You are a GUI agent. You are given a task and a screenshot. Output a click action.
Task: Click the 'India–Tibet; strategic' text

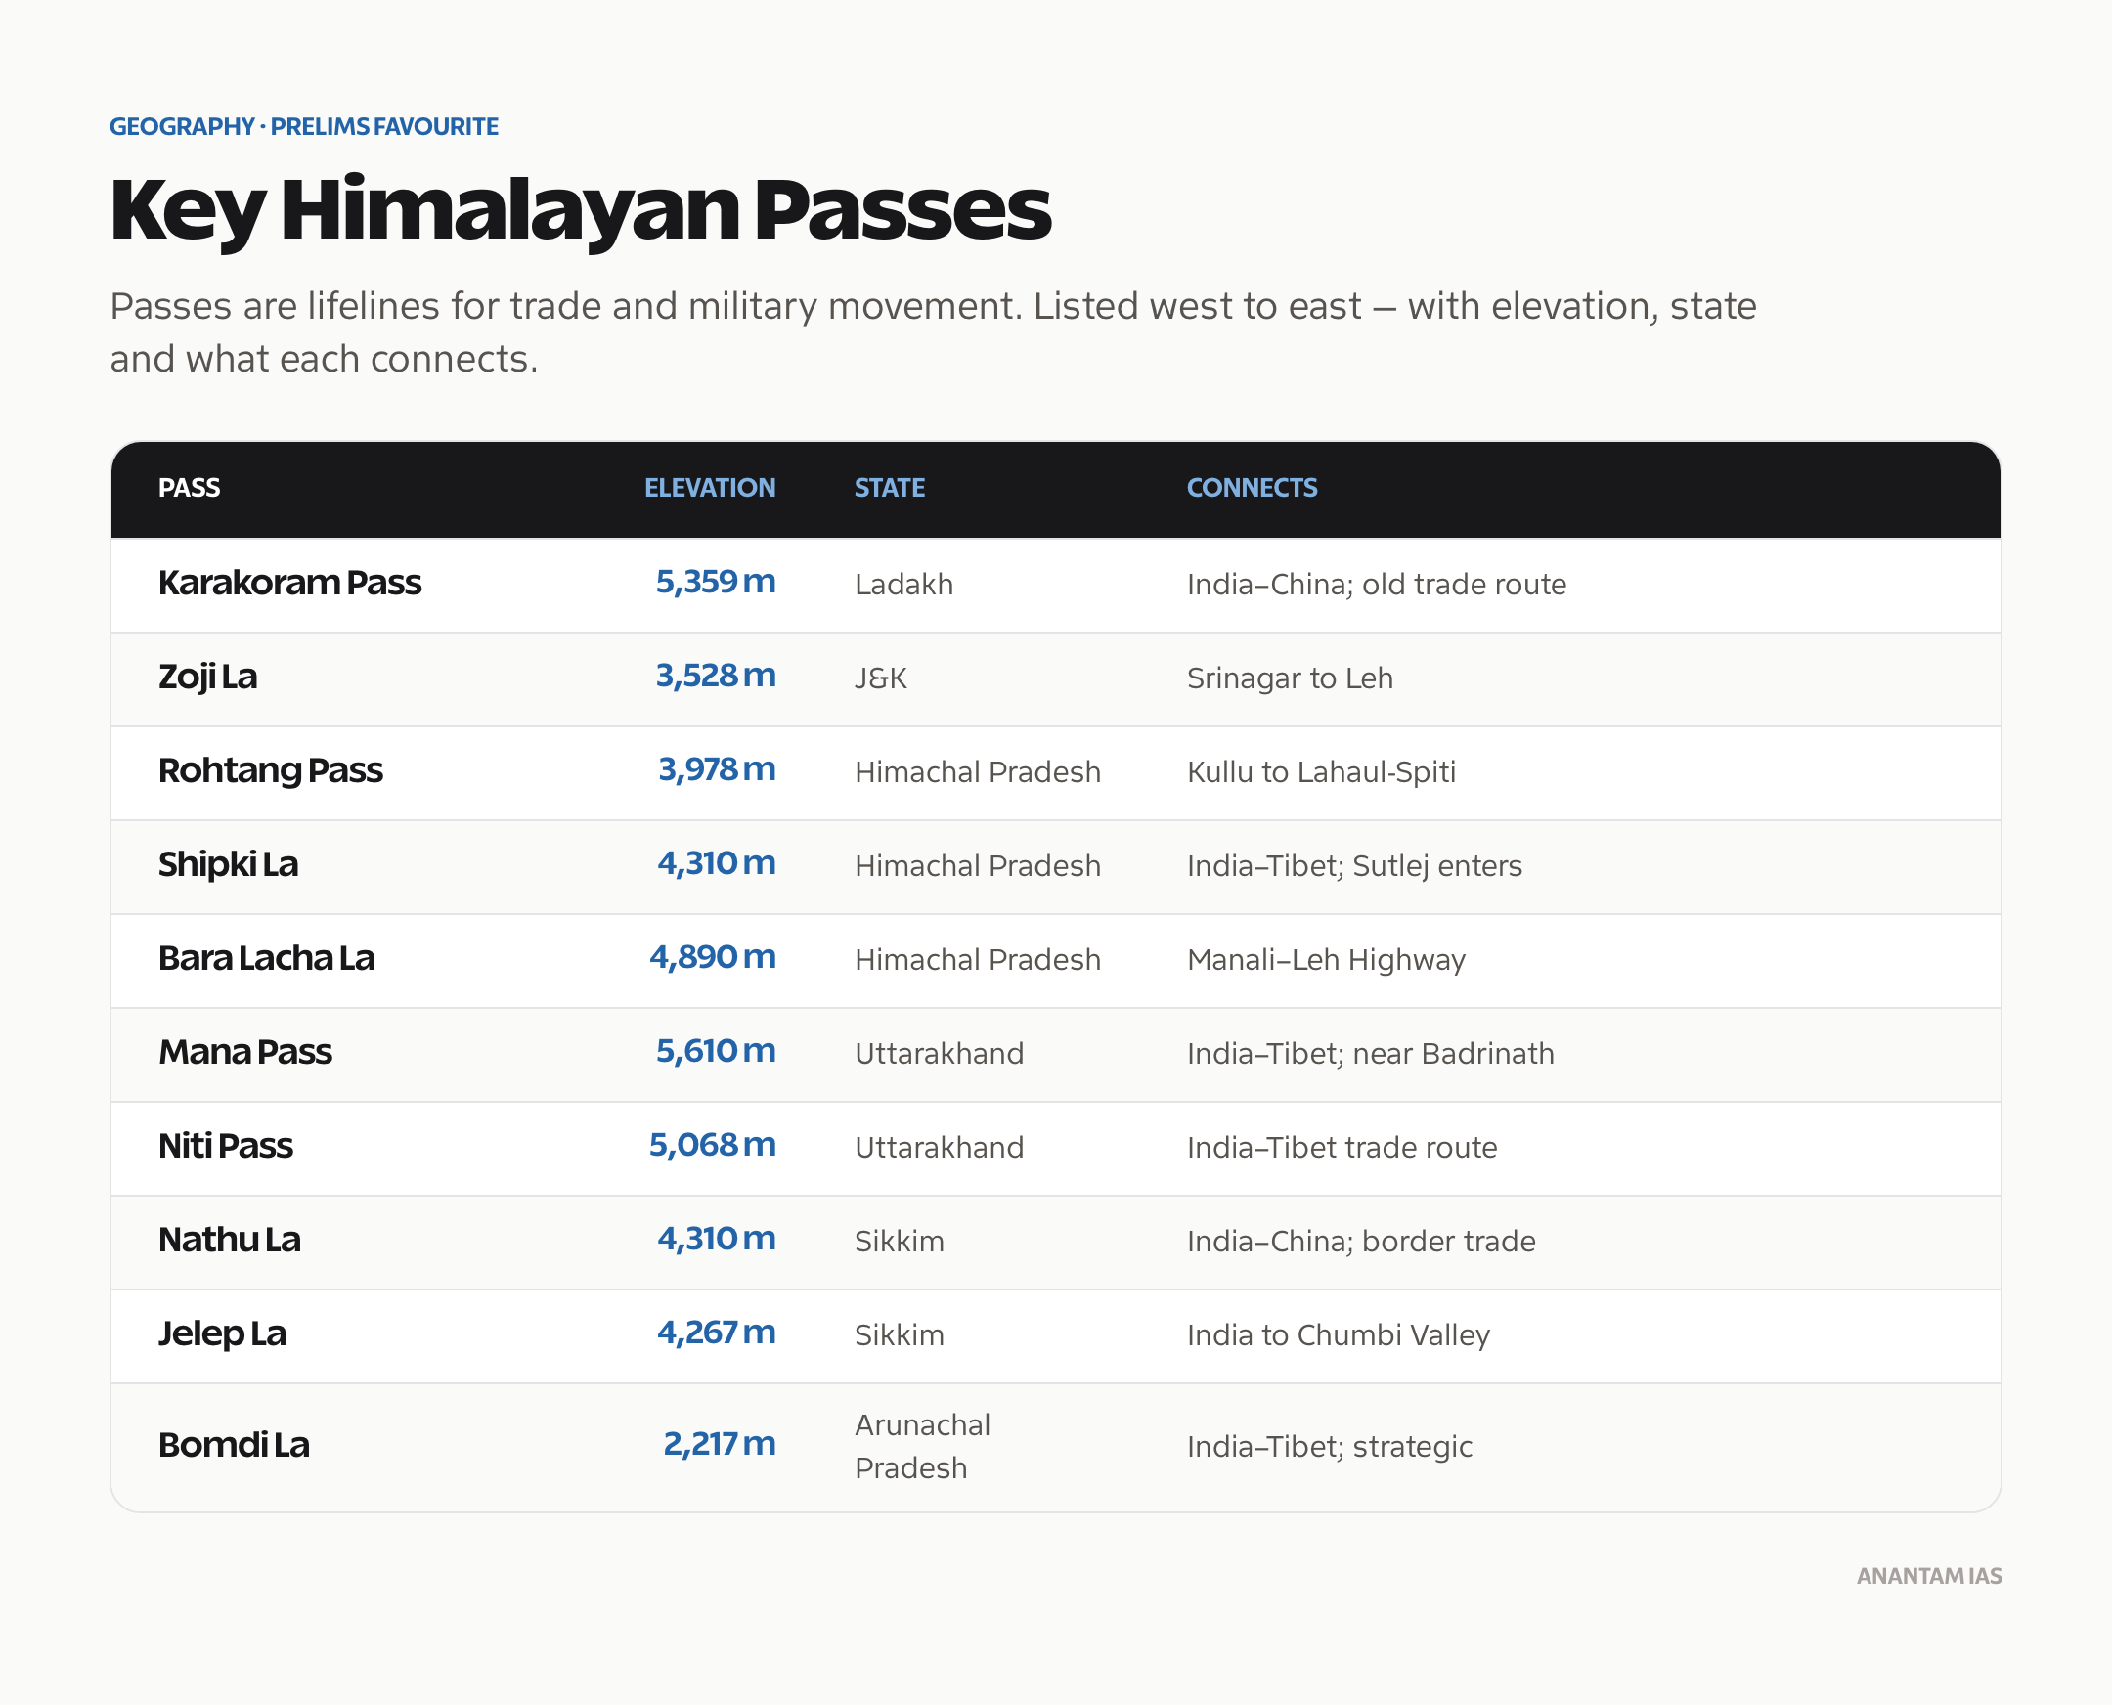click(x=1329, y=1447)
